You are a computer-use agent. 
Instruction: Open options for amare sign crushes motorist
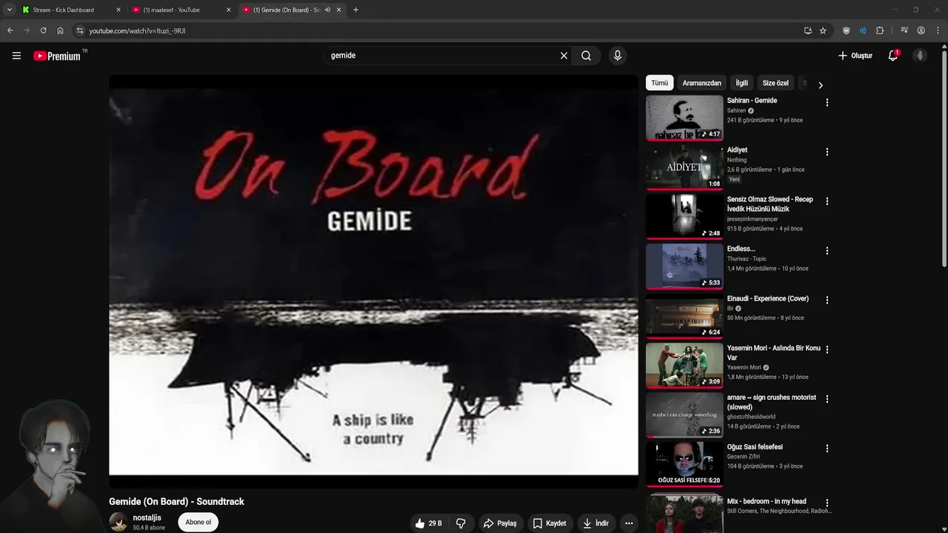point(827,399)
